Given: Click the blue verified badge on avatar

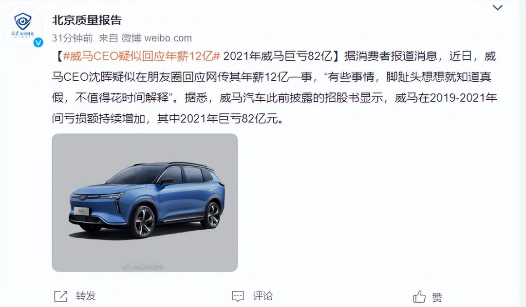Looking at the screenshot, I should click(38, 42).
